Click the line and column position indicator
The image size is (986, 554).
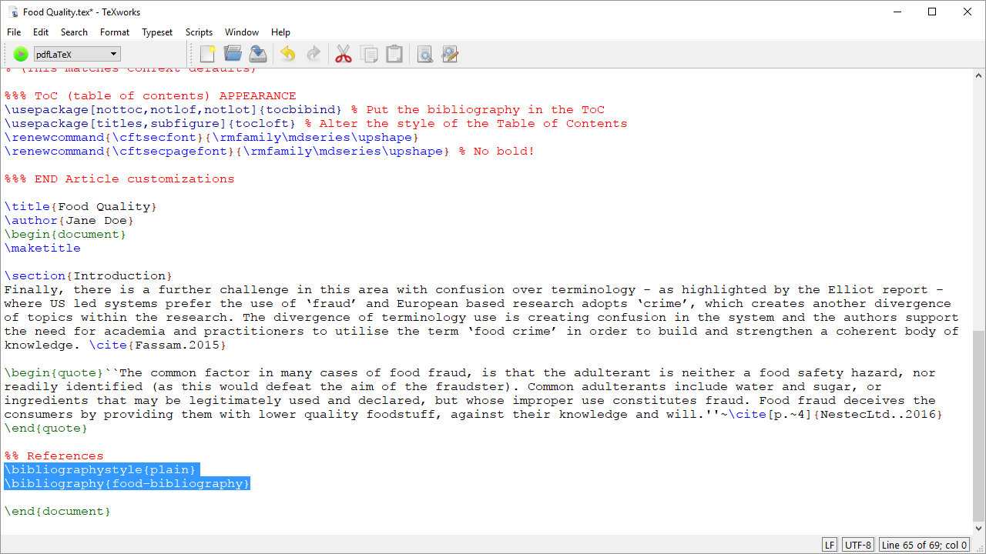coord(924,545)
